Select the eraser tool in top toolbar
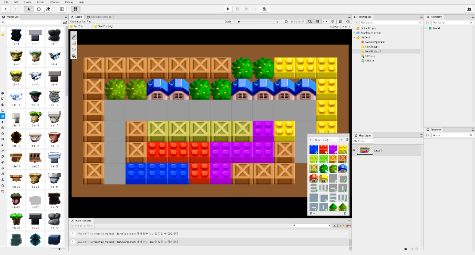The height and width of the screenshot is (255, 475). pyautogui.click(x=48, y=9)
